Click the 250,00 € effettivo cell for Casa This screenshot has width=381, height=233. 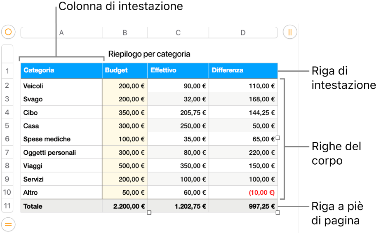tap(178, 126)
